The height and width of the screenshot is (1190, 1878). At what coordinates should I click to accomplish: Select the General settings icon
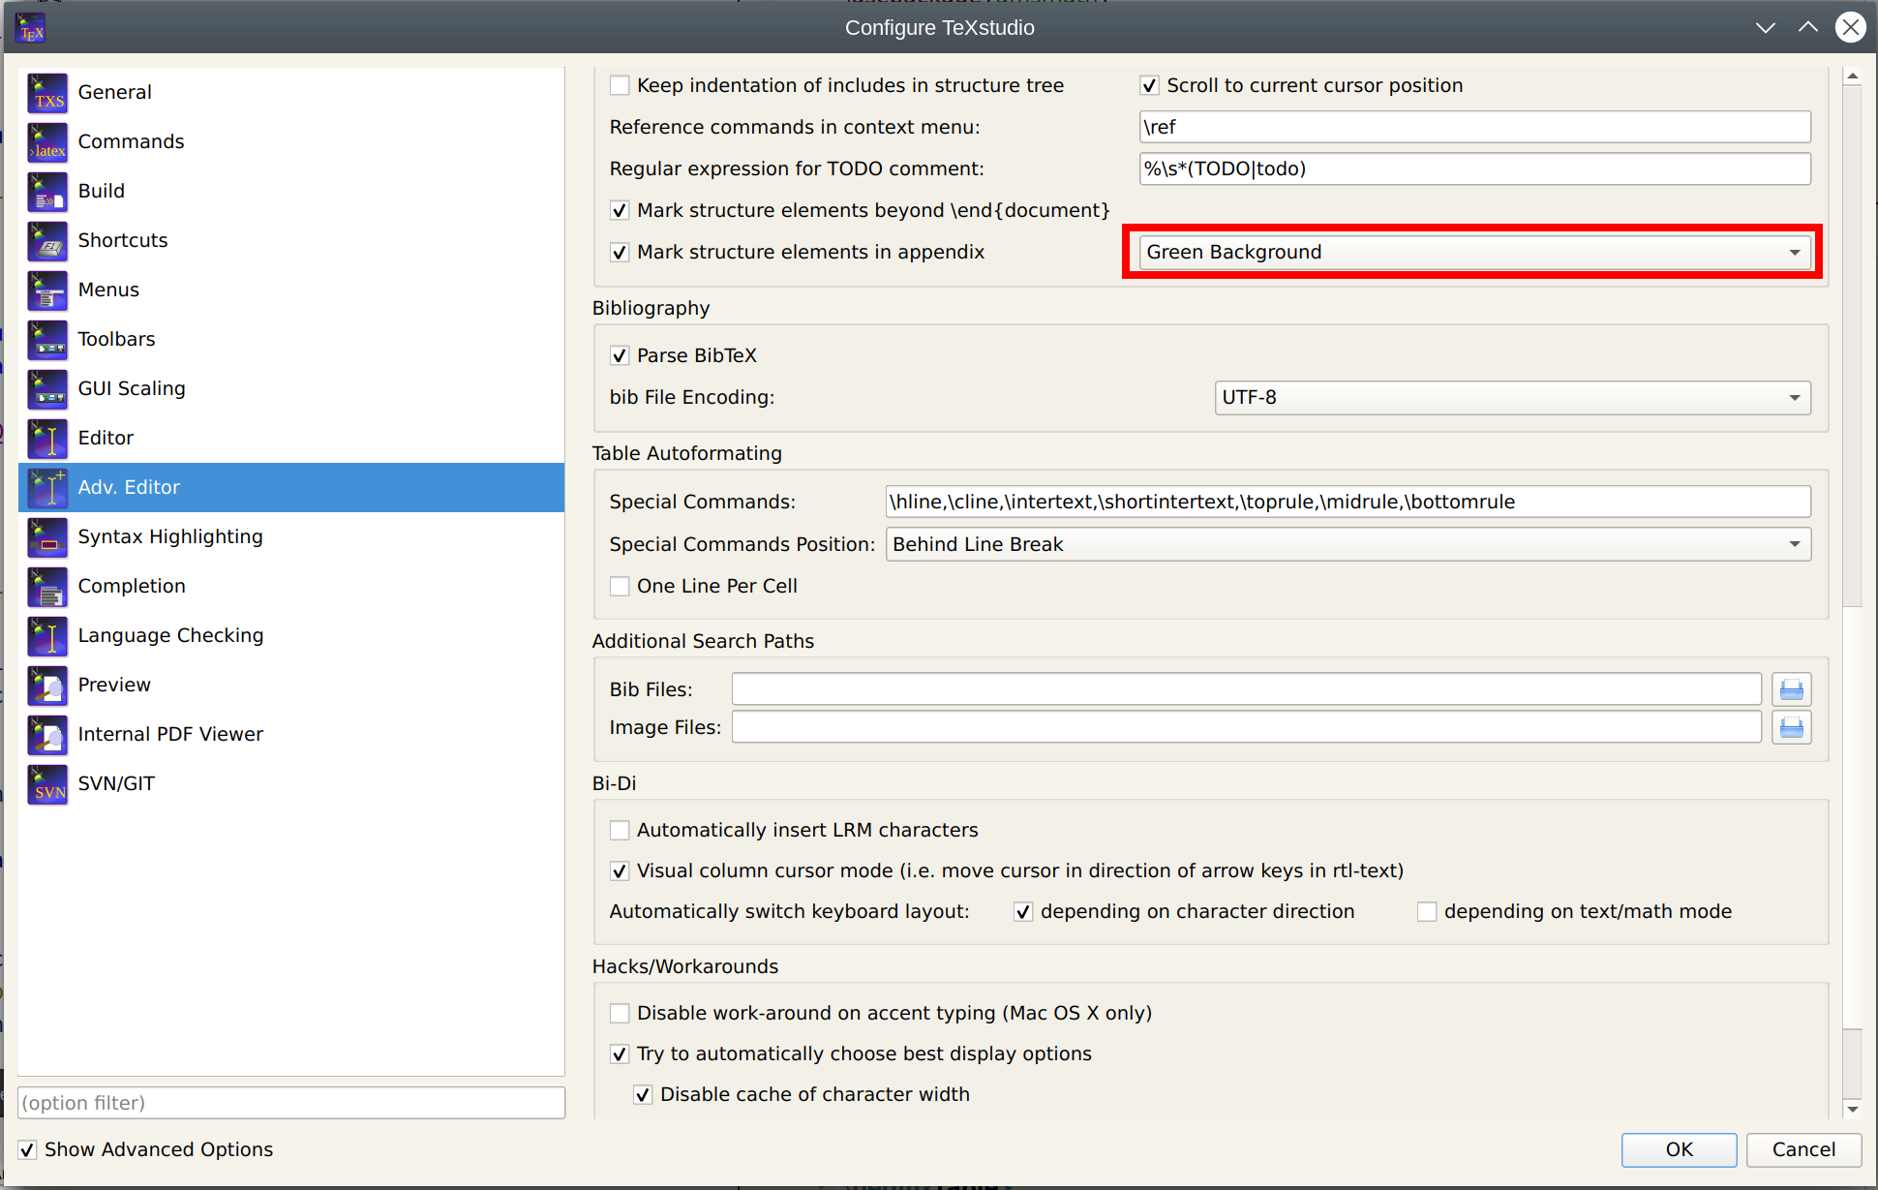47,92
